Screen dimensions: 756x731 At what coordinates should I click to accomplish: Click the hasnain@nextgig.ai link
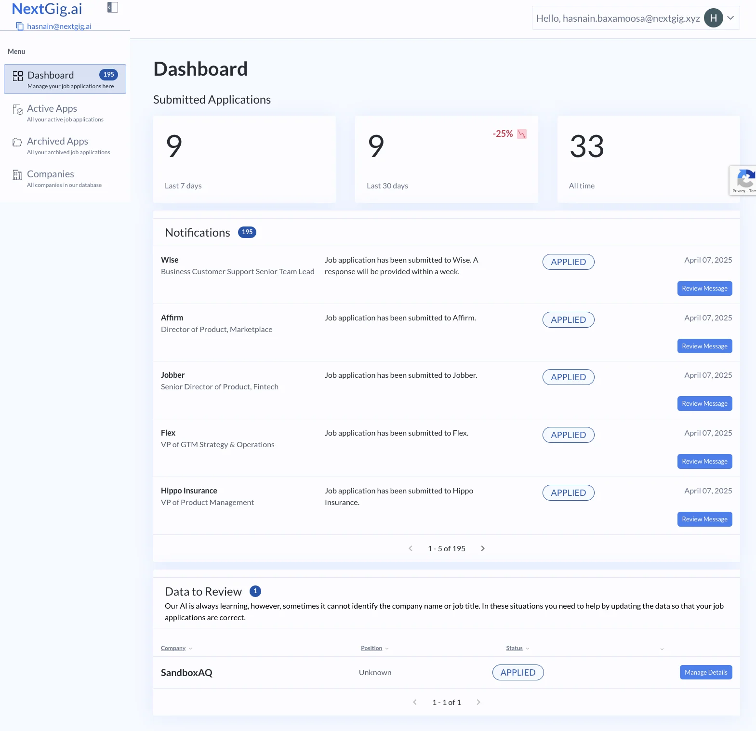pos(59,27)
